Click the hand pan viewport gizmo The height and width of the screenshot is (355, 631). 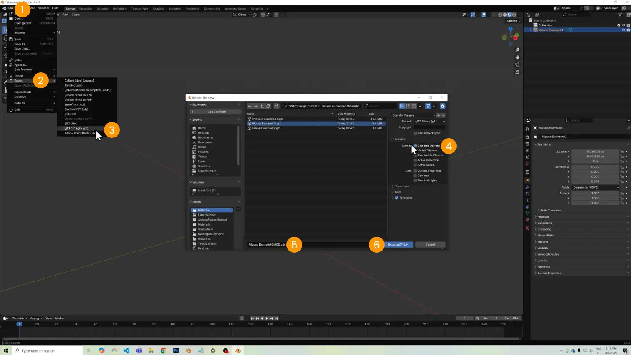point(517,57)
